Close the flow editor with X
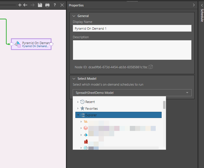The width and height of the screenshot is (204, 168). click(x=62, y=5)
